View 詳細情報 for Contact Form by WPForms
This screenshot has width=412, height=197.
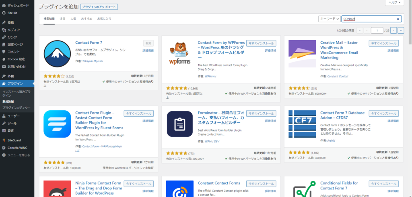(x=271, y=51)
